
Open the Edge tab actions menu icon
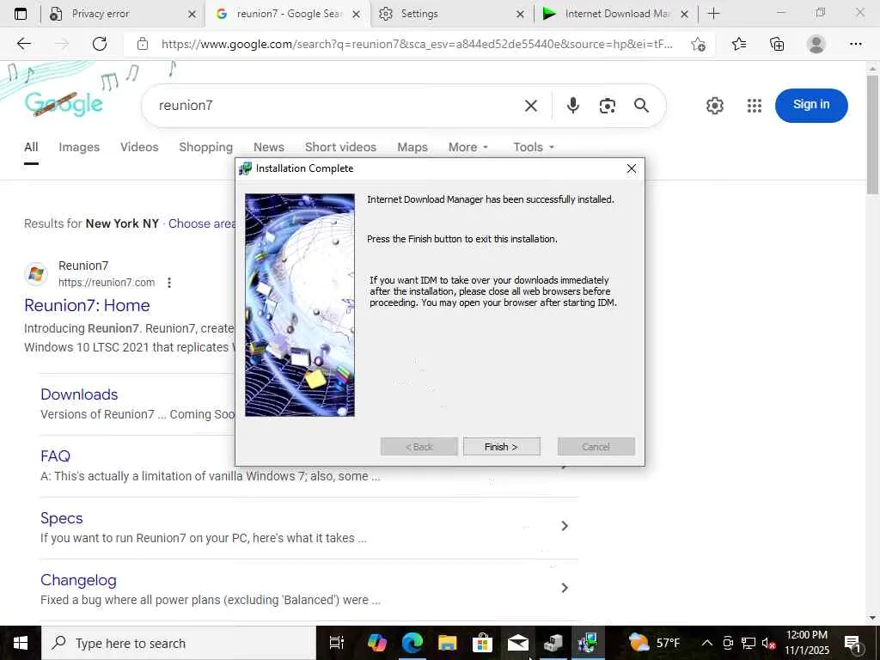21,14
